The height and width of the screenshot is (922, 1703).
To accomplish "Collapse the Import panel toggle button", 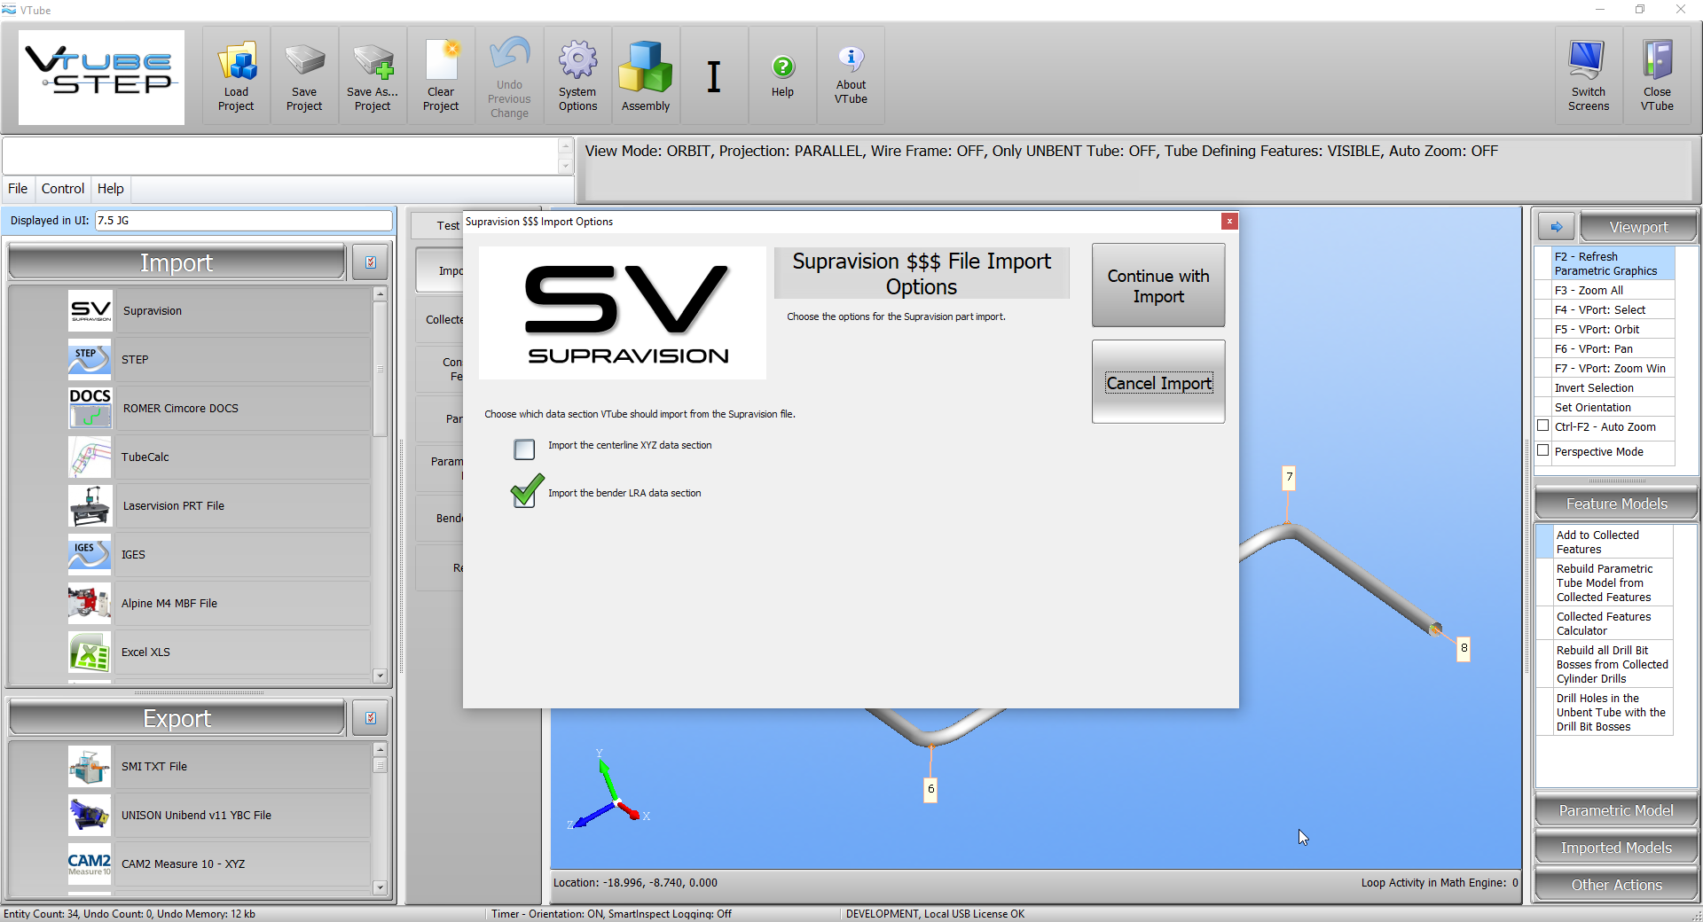I will pyautogui.click(x=371, y=262).
